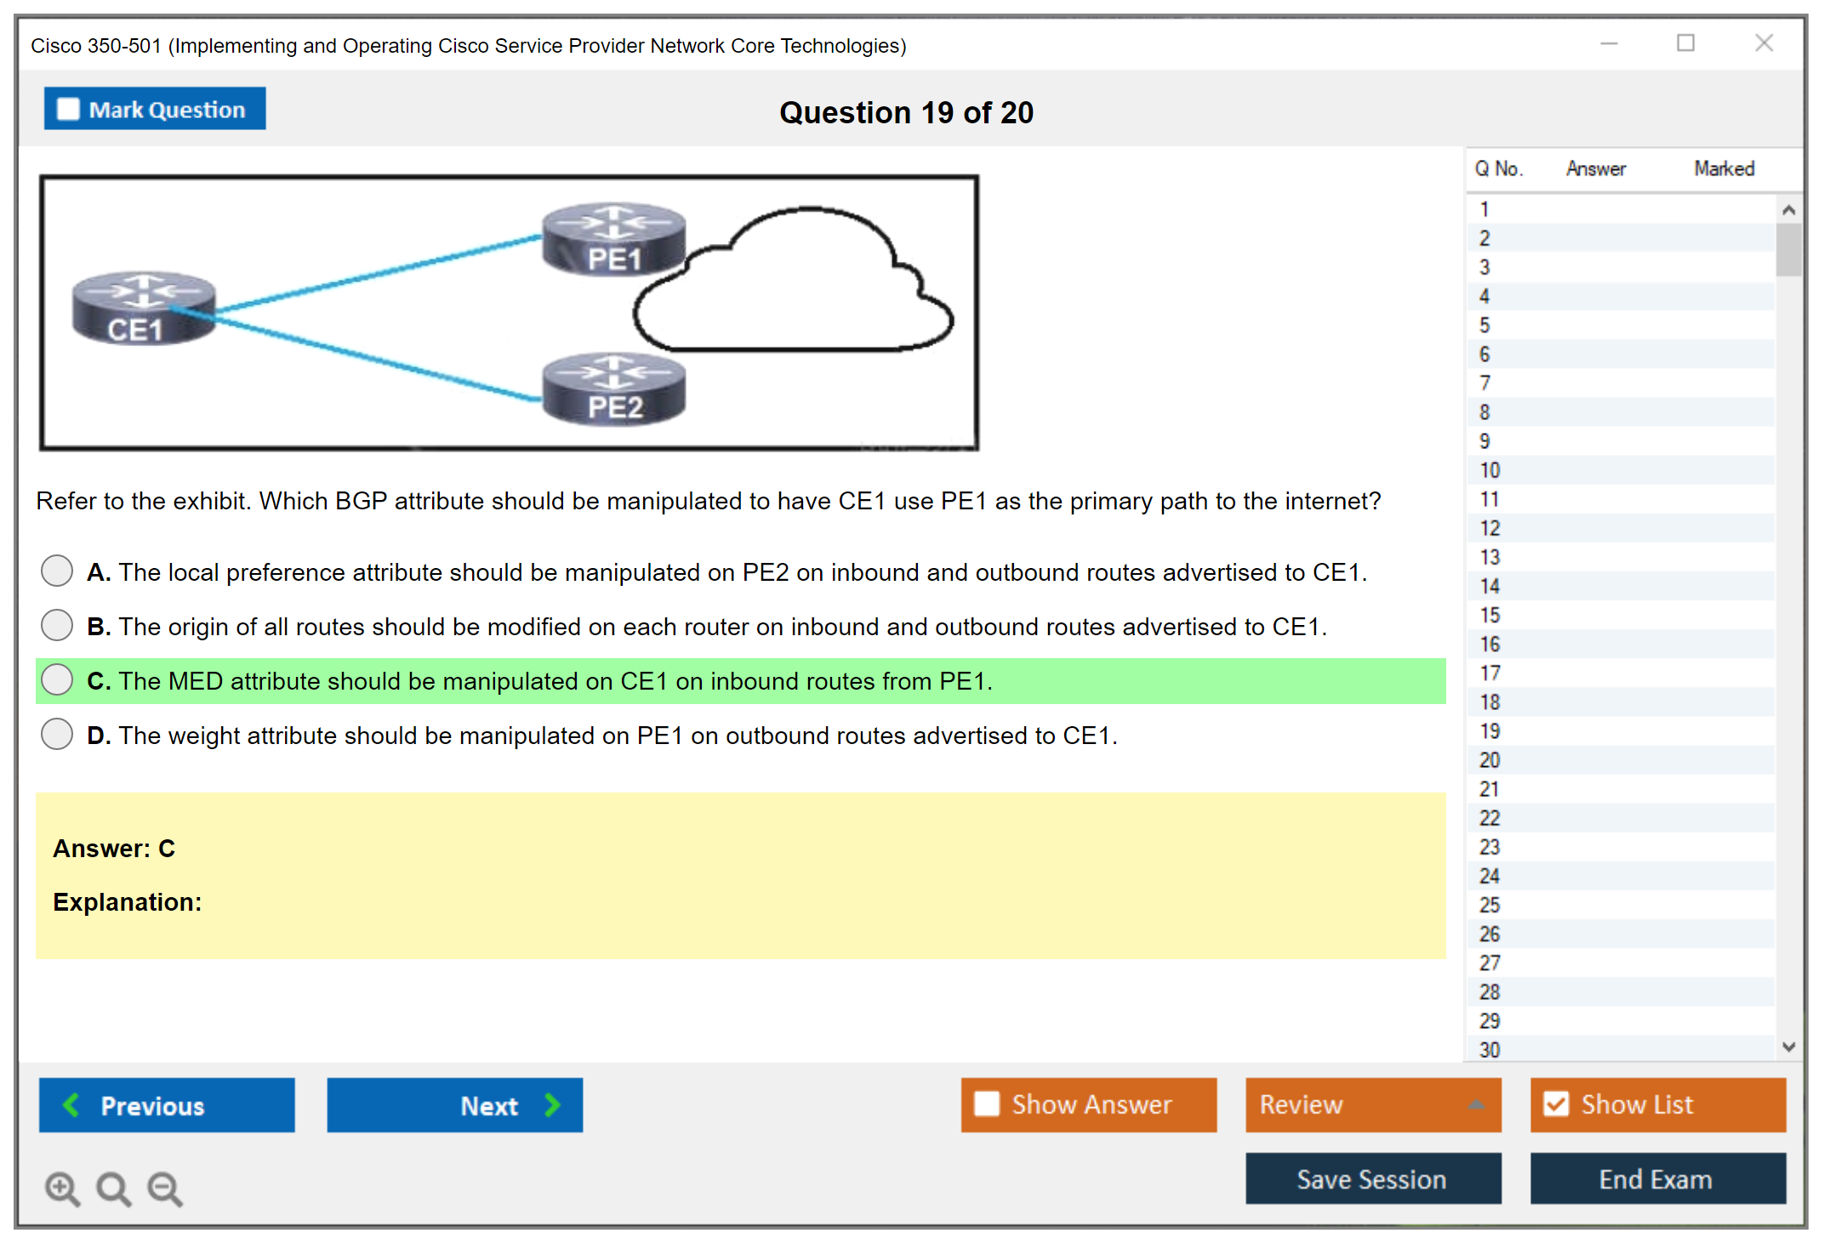Image resolution: width=1829 pixels, height=1250 pixels.
Task: Uncheck the Show List checkbox
Action: (1556, 1104)
